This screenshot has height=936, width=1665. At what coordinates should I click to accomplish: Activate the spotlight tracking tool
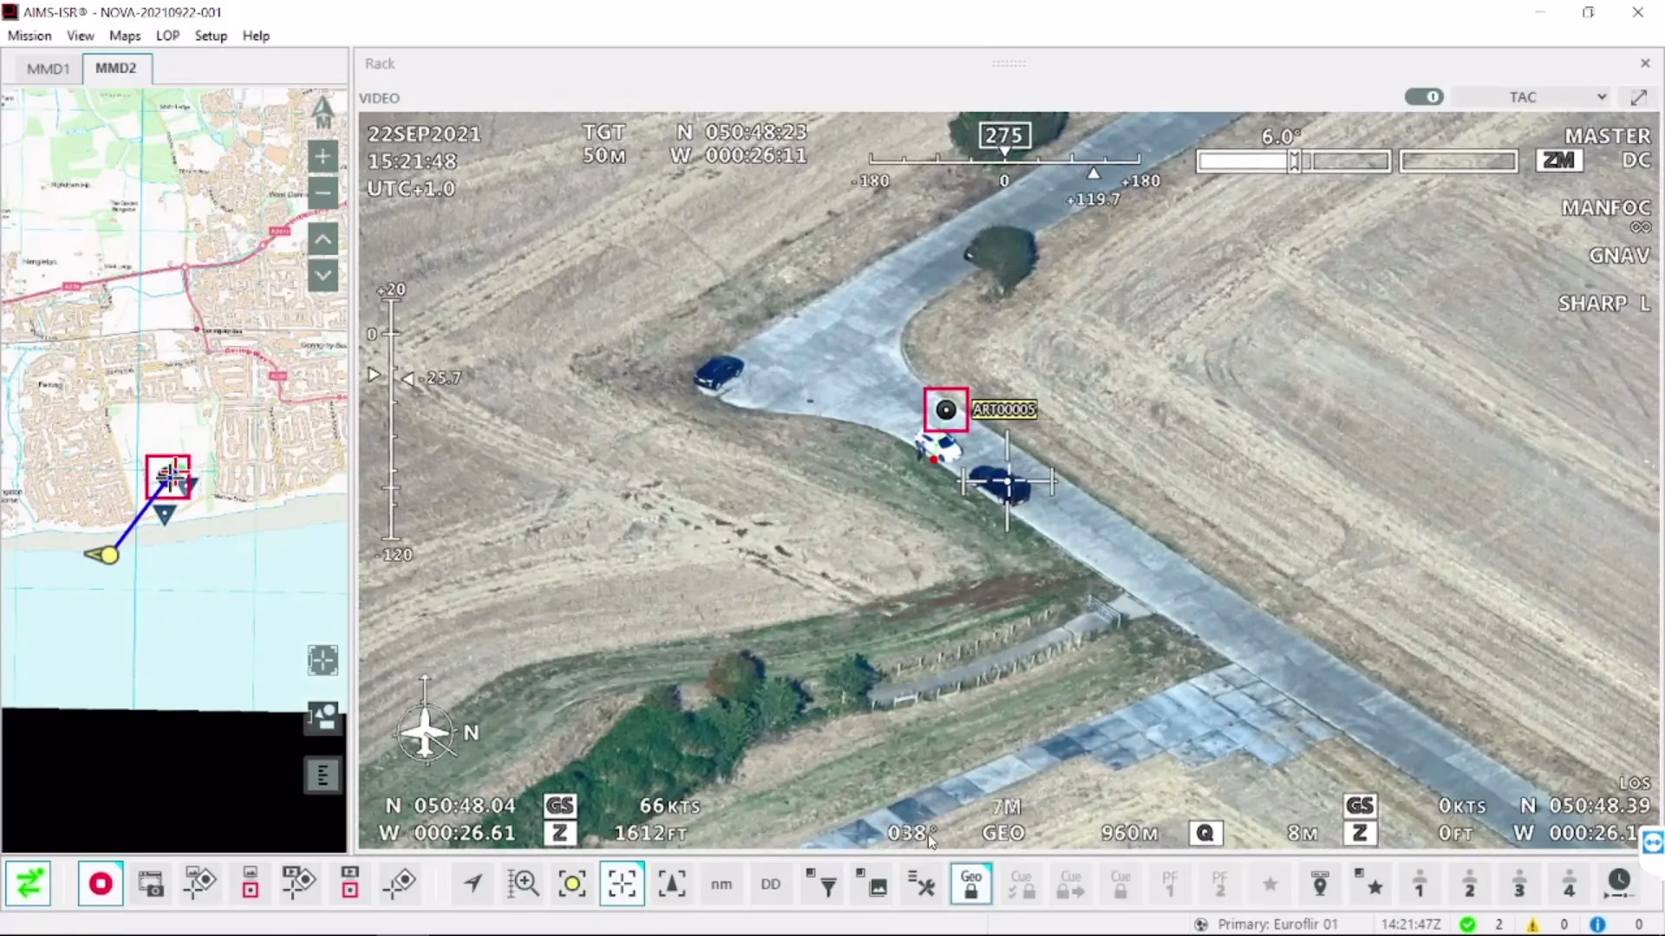pos(572,884)
